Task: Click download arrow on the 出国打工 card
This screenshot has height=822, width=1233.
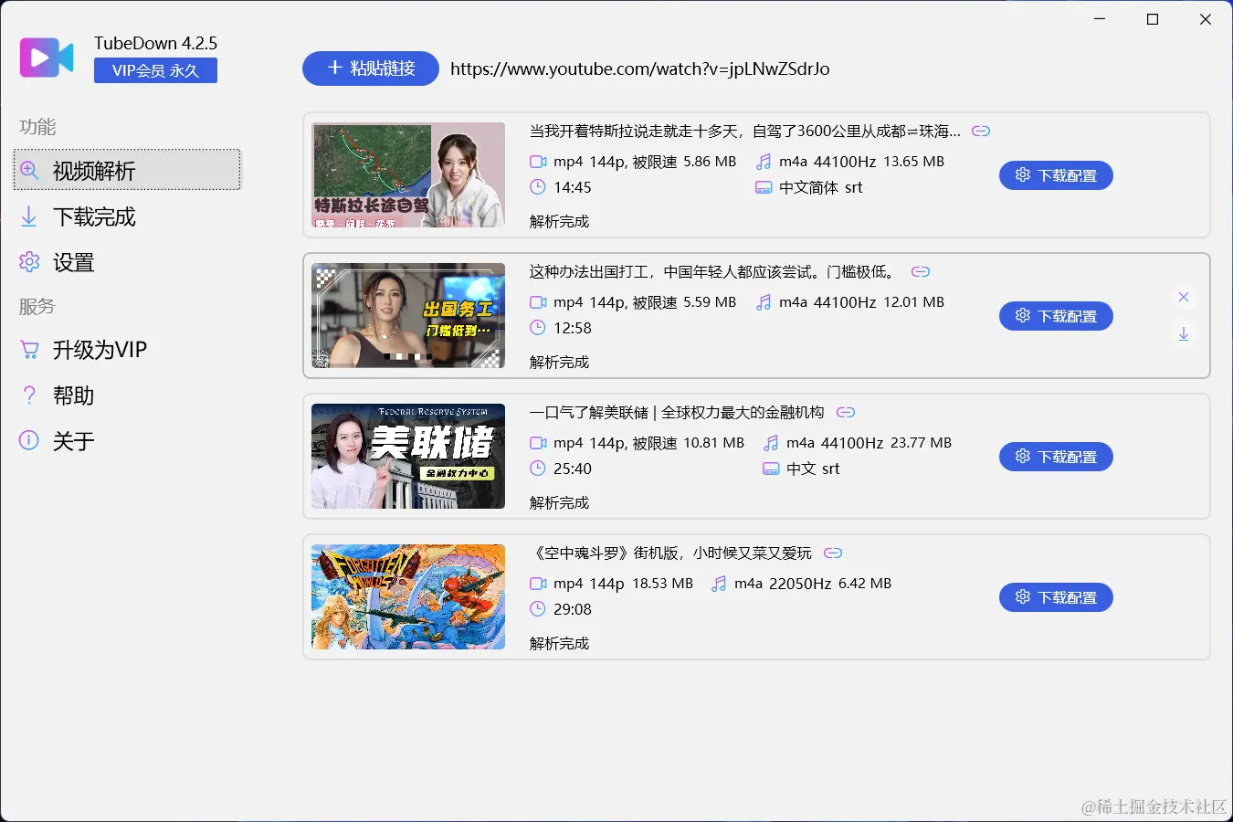Action: coord(1184,334)
